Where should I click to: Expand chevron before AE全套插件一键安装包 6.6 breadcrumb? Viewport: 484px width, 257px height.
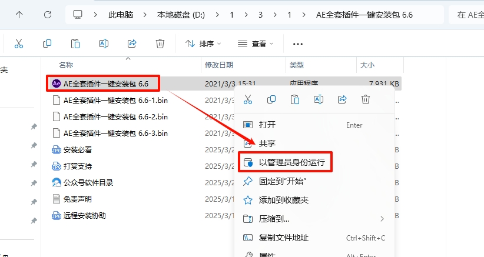[x=304, y=15]
